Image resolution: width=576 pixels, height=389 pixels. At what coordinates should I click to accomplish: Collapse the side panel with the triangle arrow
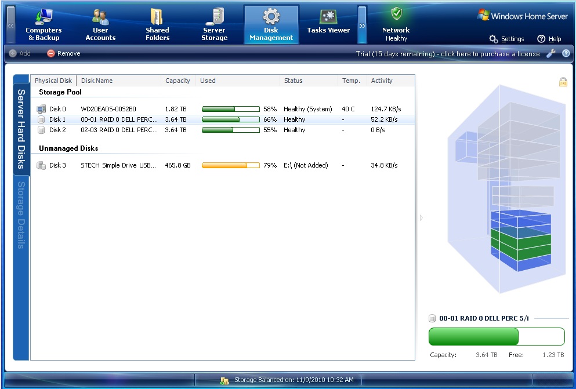(x=421, y=217)
